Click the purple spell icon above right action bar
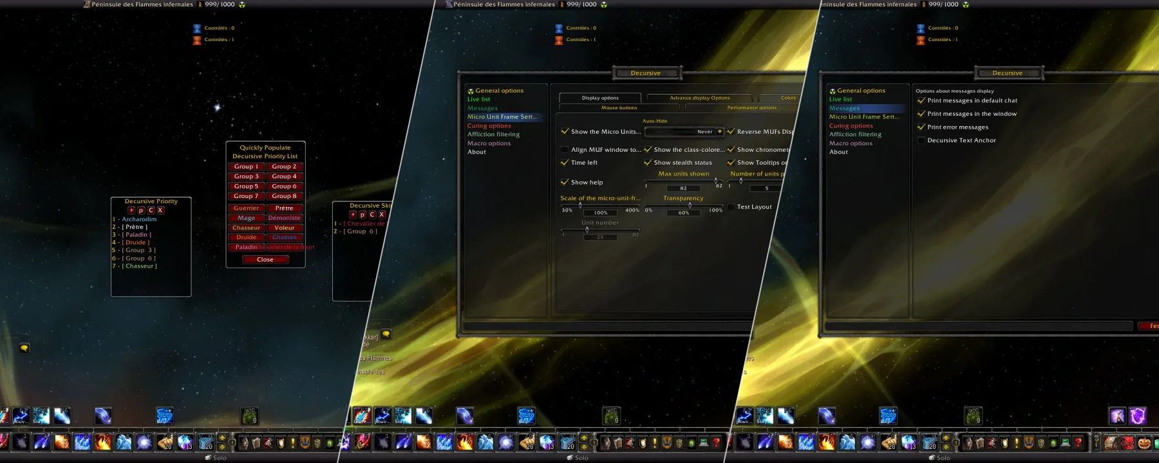This screenshot has height=463, width=1159. click(1138, 416)
